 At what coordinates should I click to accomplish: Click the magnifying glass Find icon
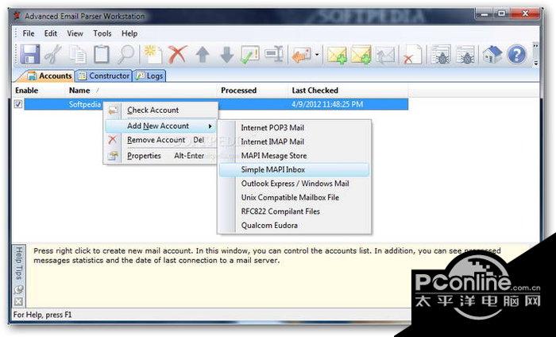(125, 55)
